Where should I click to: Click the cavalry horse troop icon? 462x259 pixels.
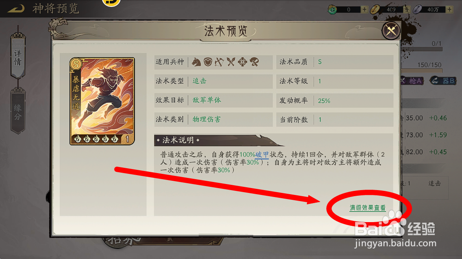pos(196,62)
